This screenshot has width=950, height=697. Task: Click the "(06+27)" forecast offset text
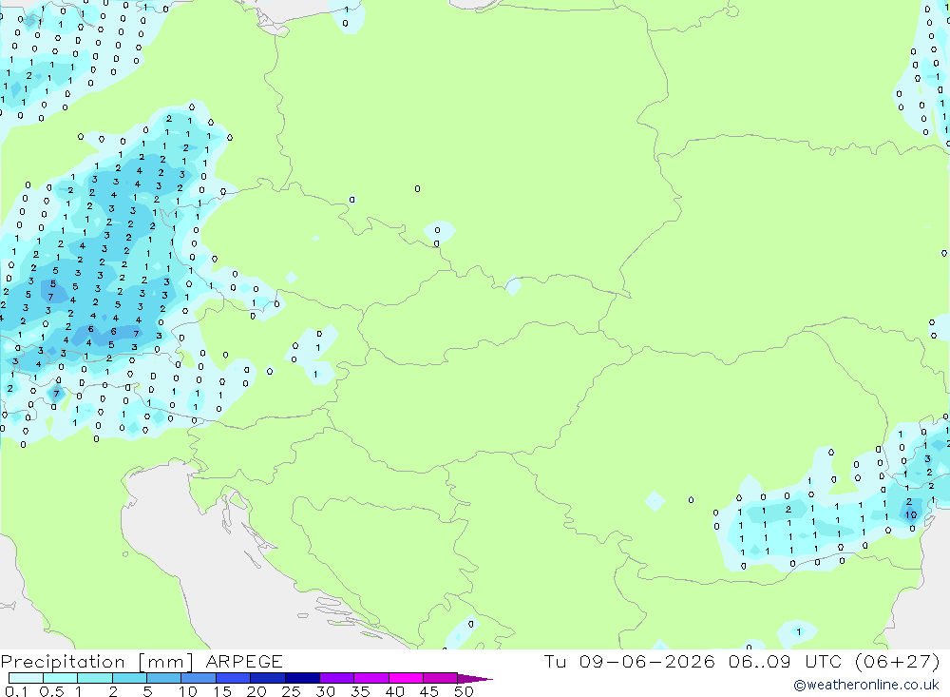click(x=898, y=661)
